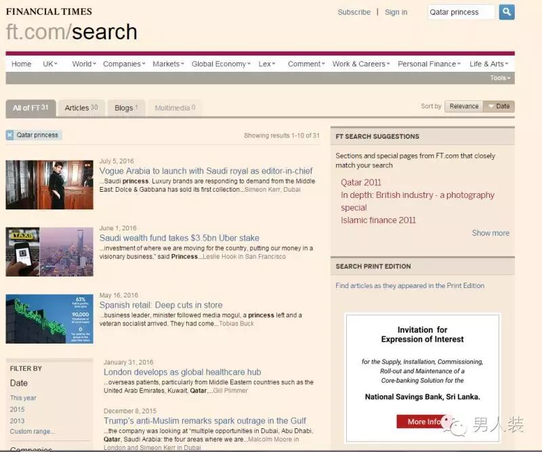Filter results by This year
Image resolution: width=542 pixels, height=452 pixels.
click(x=23, y=398)
